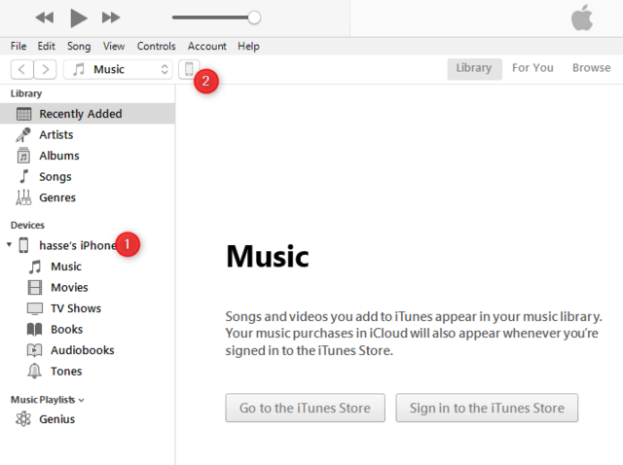Screen dimensions: 623x465
Task: Click the phone icon beside hasse's iPhone
Action: point(23,245)
